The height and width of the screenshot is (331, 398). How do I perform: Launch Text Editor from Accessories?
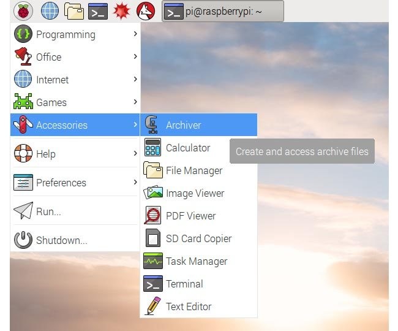(198, 306)
